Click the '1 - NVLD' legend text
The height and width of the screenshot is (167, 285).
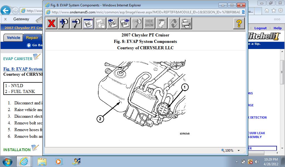tap(14, 86)
